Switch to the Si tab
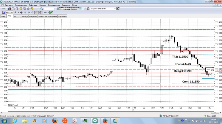Screen dimensions: 222x124 pos(16,17)
